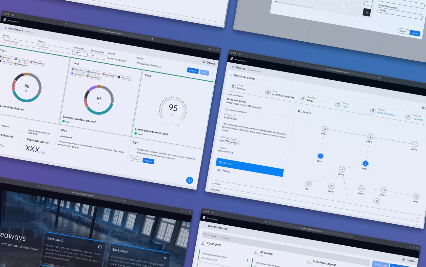Open the filter icon in User dashboard
Screen dimensions: 426x267
[x=205, y=235]
